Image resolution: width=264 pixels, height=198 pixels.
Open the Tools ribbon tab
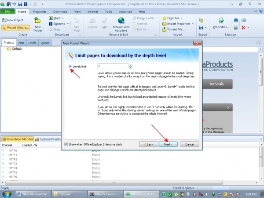pyautogui.click(x=108, y=11)
